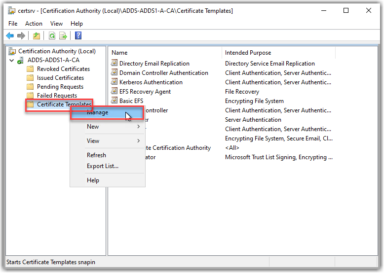
Task: Sort by the Intended Purpose column header
Action: coord(278,53)
